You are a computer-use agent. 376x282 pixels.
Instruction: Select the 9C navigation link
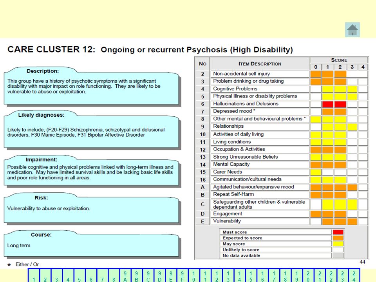[148, 276]
